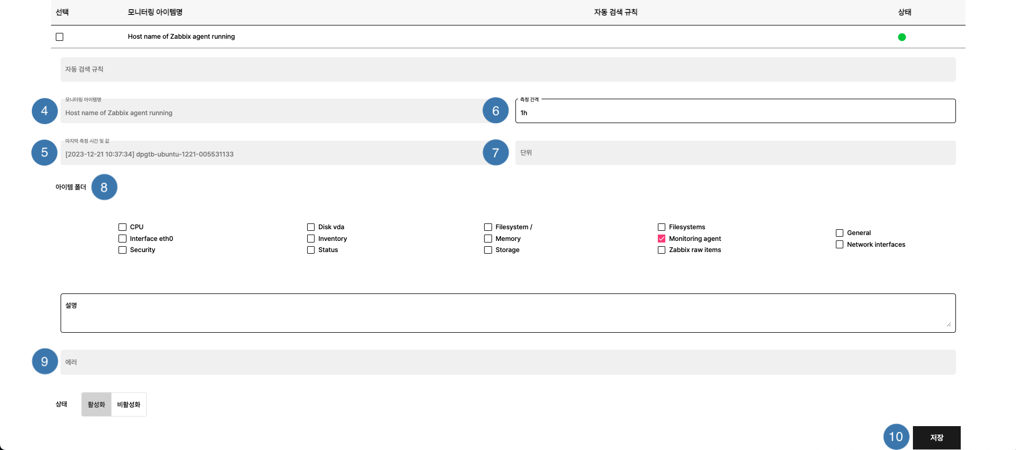Tick the Zabbix raw items checkbox
The height and width of the screenshot is (450, 1016).
pyautogui.click(x=662, y=250)
